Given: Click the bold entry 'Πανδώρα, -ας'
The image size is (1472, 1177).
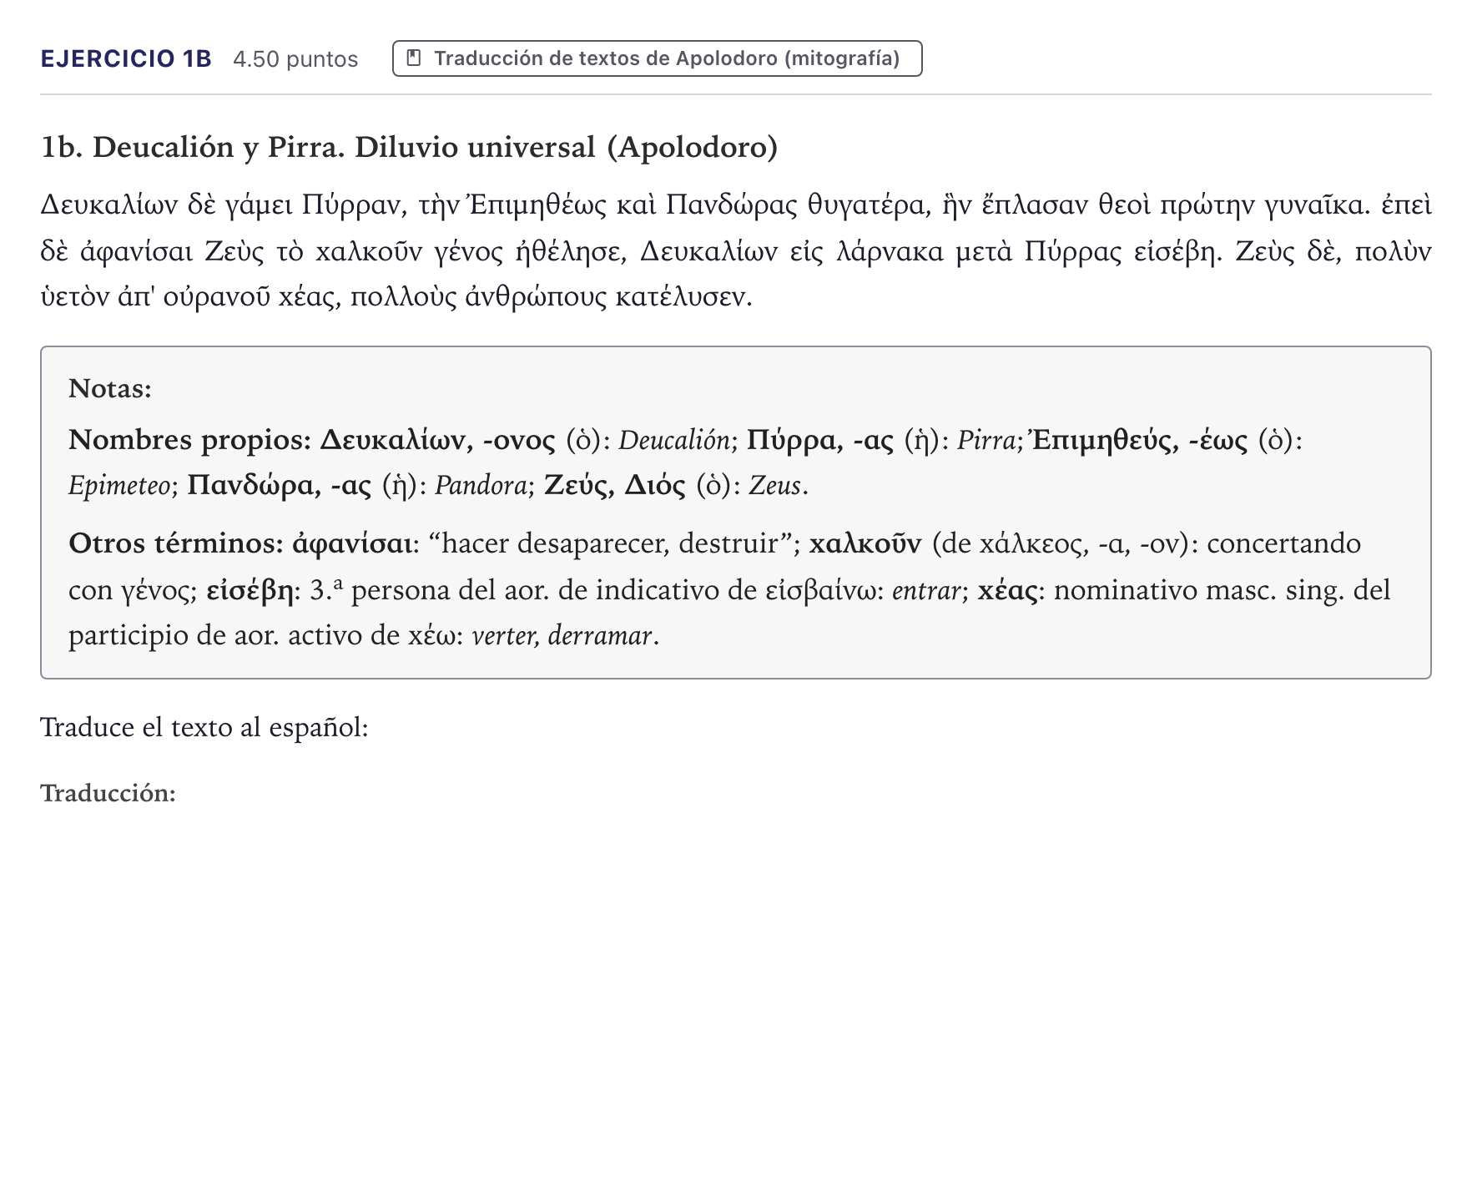Looking at the screenshot, I should point(280,485).
